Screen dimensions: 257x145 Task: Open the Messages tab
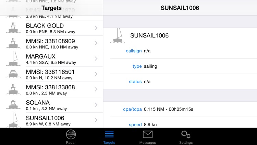click(147, 137)
